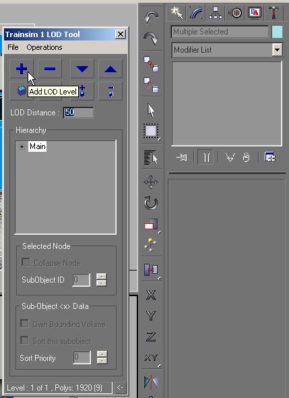Click the plus-over-sphere icon in LOD Tool
The height and width of the screenshot is (398, 289).
(82, 90)
